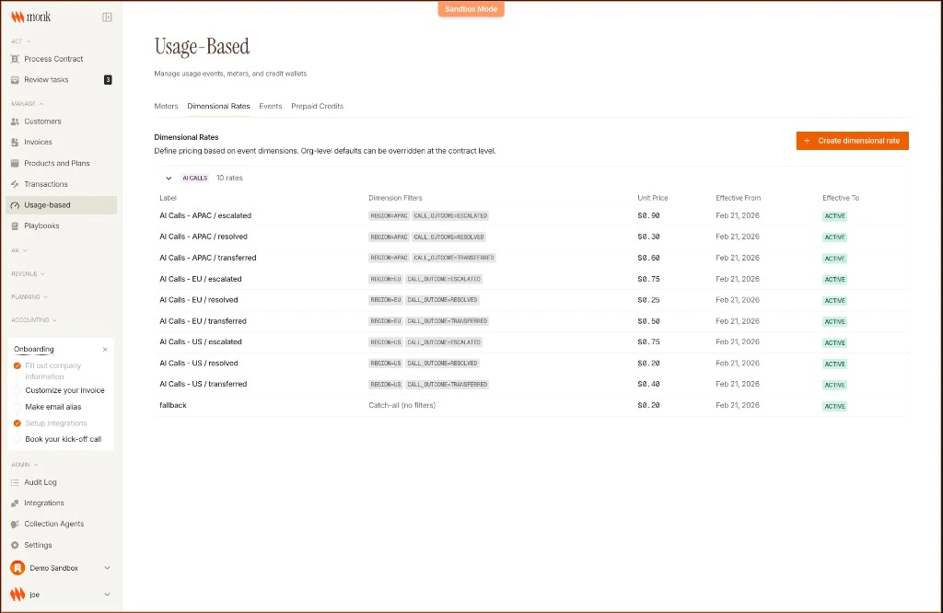Click the Products and Plans icon
The height and width of the screenshot is (613, 943).
tap(15, 164)
